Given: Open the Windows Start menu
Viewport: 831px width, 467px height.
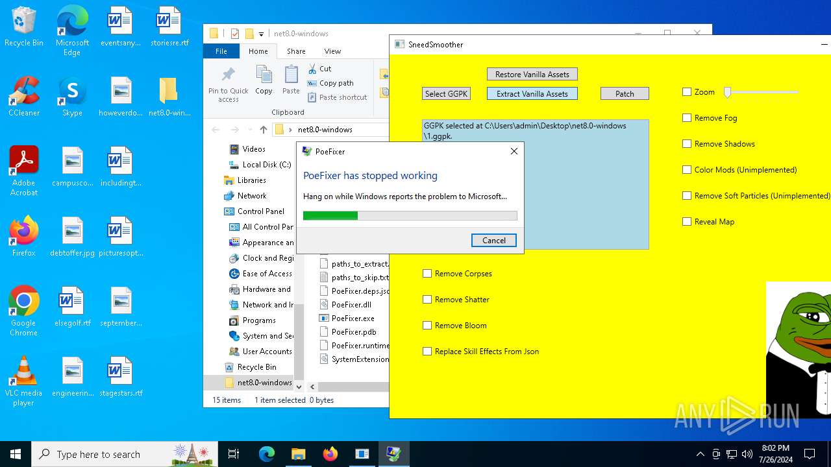Looking at the screenshot, I should click(16, 454).
